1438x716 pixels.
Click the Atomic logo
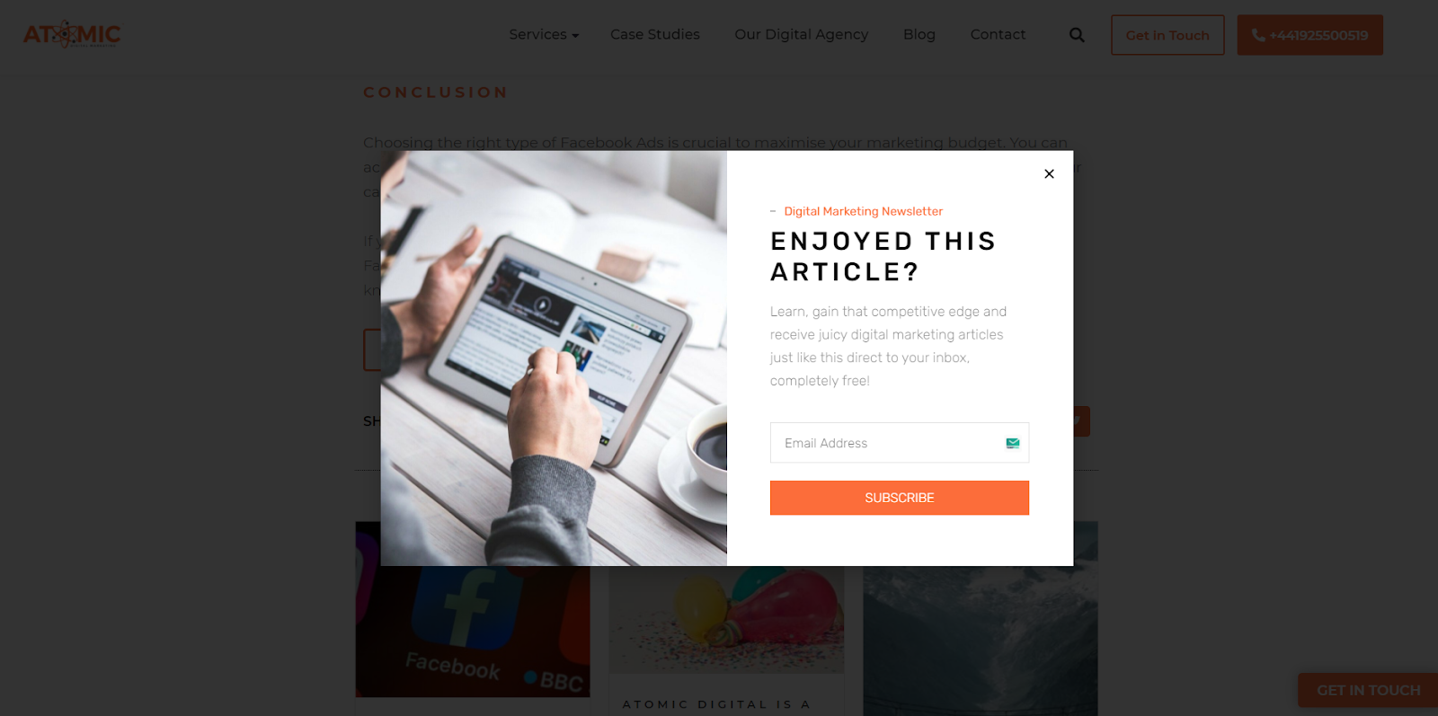72,35
